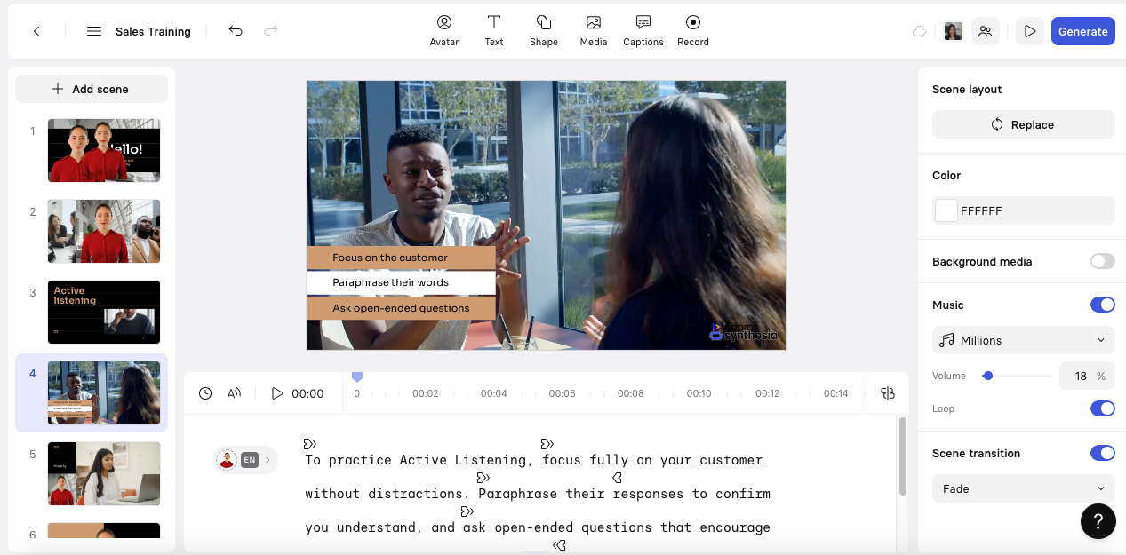Open the hamburger main menu
This screenshot has height=555, width=1126.
(94, 31)
